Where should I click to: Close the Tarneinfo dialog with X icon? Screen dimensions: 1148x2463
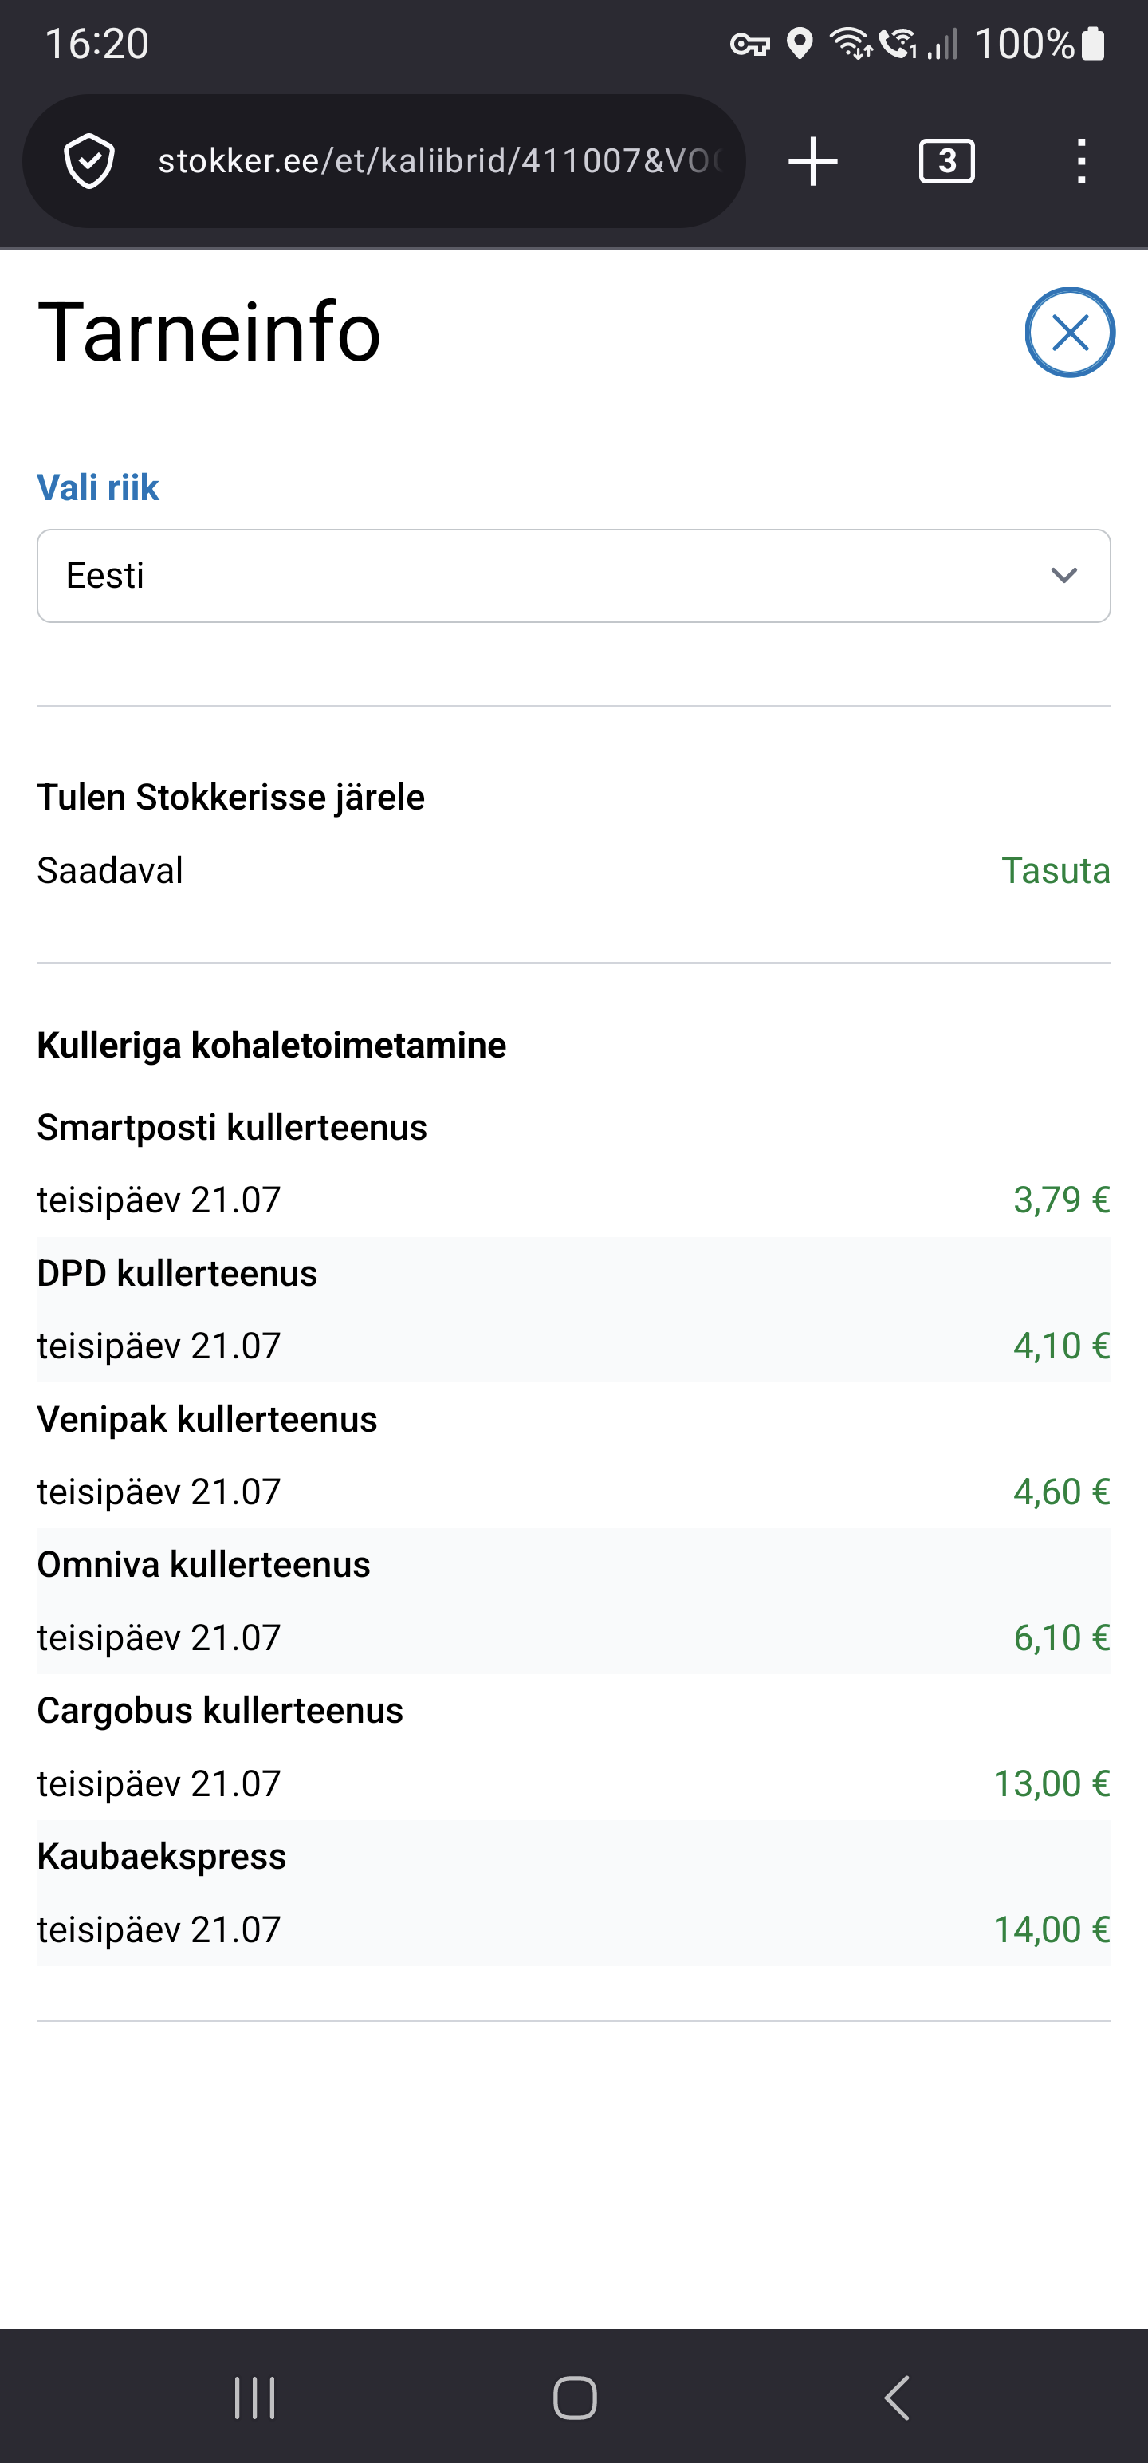[x=1070, y=333]
